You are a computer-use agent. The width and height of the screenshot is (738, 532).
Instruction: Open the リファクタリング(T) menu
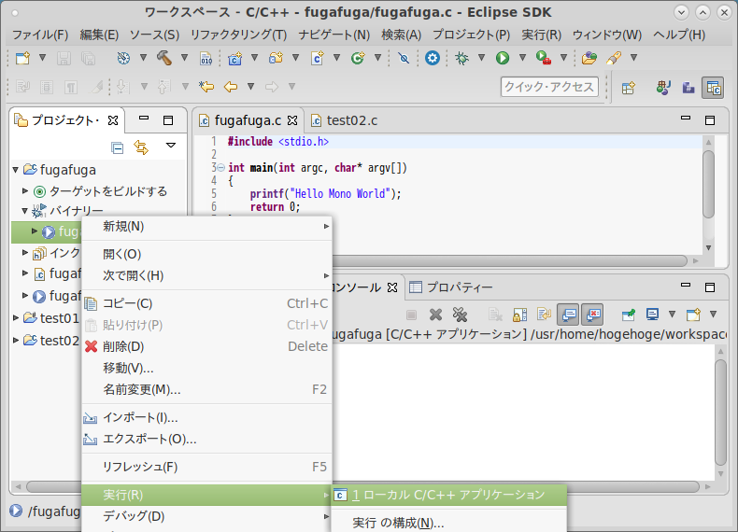tap(238, 35)
